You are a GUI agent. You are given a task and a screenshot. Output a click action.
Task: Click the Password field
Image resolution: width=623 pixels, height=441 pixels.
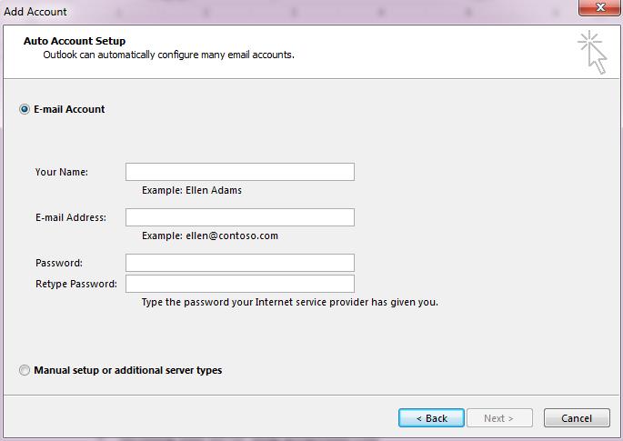tap(240, 263)
